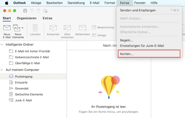Click the Nach sort header
Screen dimensions: 185x118
coord(110,46)
